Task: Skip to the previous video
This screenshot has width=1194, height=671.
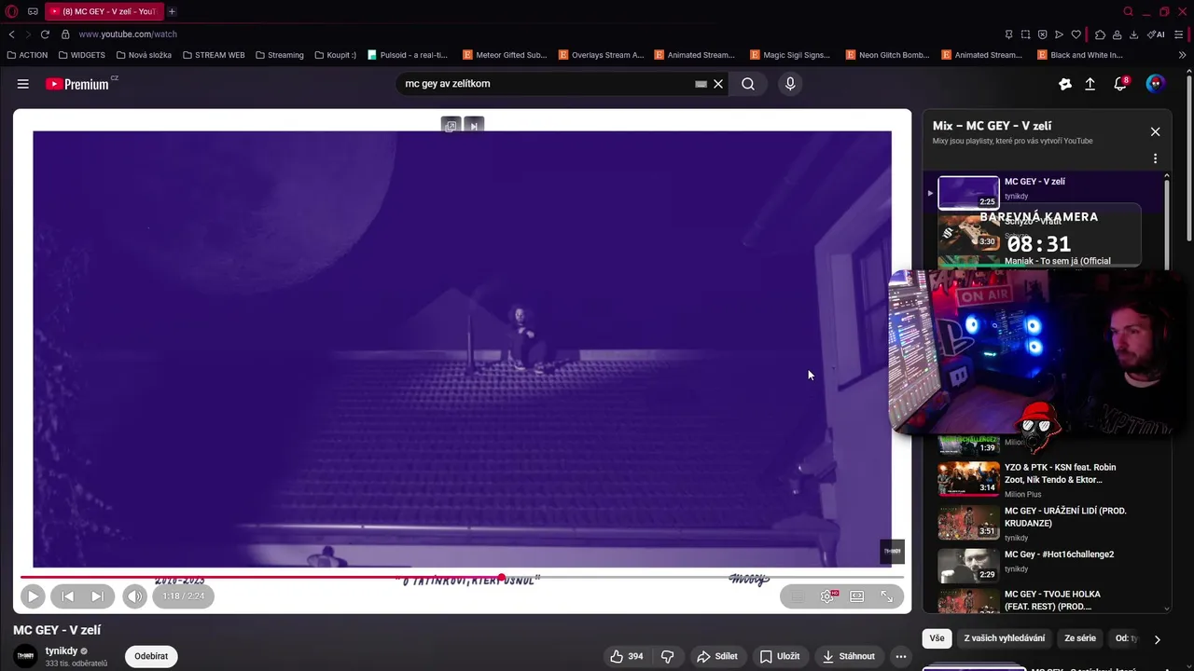Action: tap(68, 596)
